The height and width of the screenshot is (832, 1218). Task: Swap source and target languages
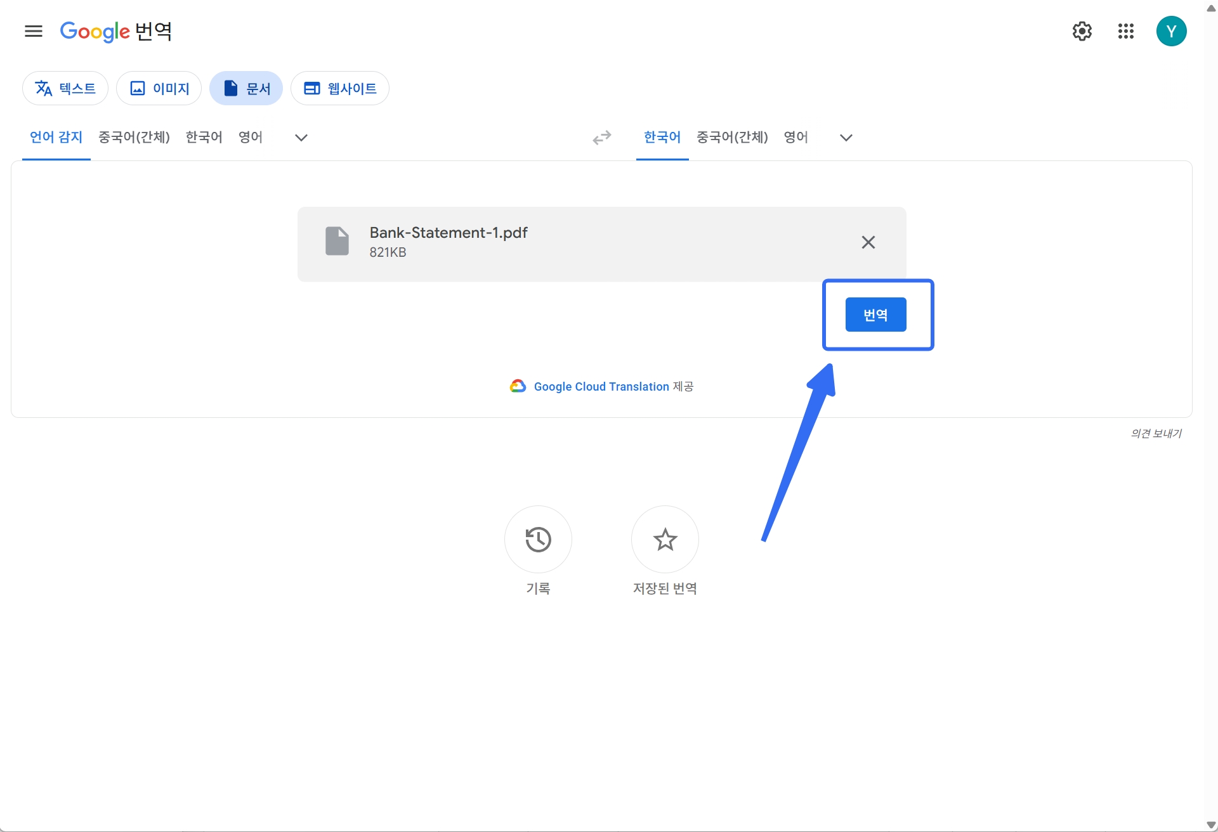(x=602, y=138)
